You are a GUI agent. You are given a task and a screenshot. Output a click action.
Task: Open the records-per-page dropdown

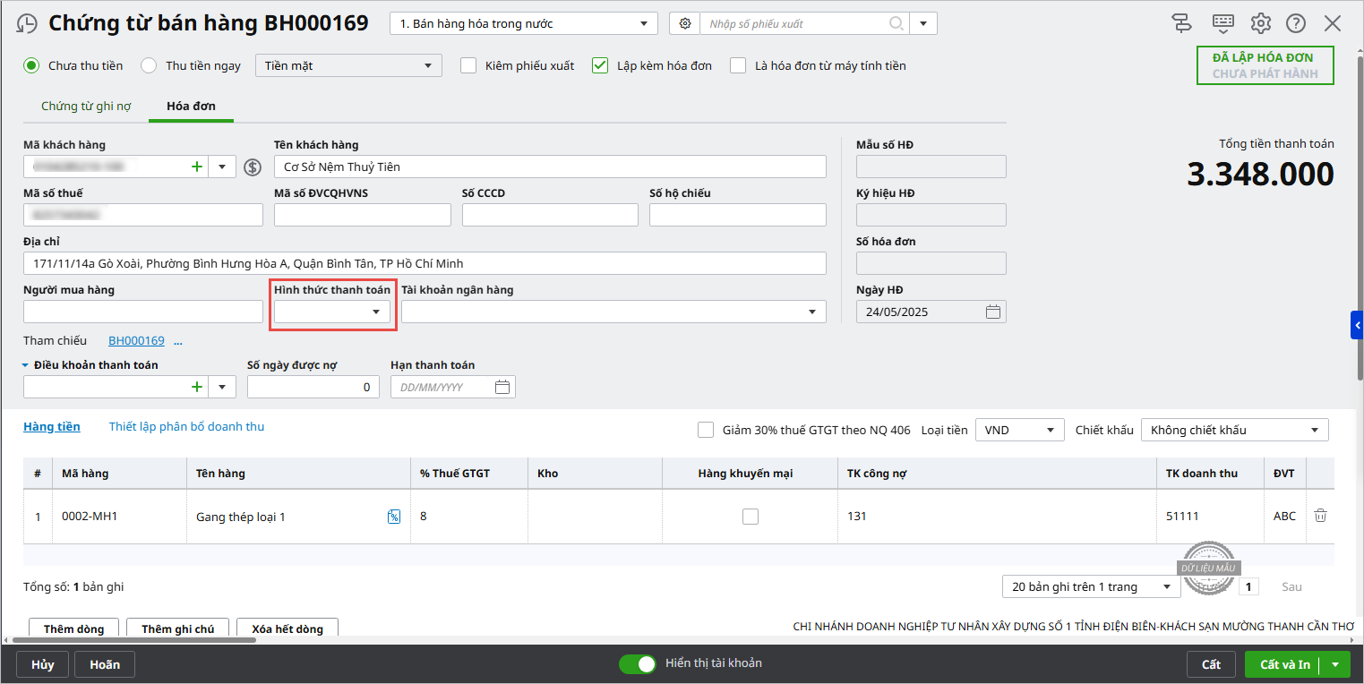pos(1091,586)
